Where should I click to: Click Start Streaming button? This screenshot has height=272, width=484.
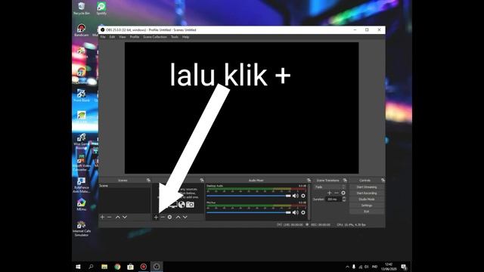(x=367, y=187)
